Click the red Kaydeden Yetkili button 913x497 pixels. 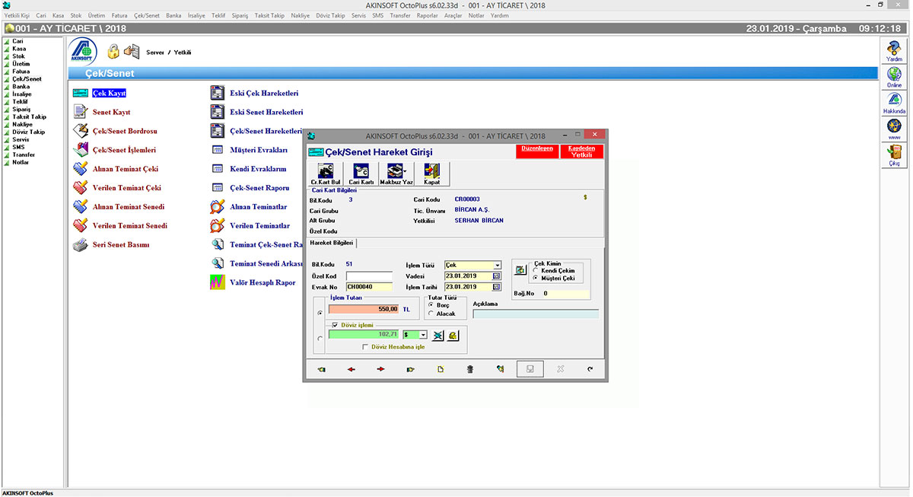(x=582, y=151)
